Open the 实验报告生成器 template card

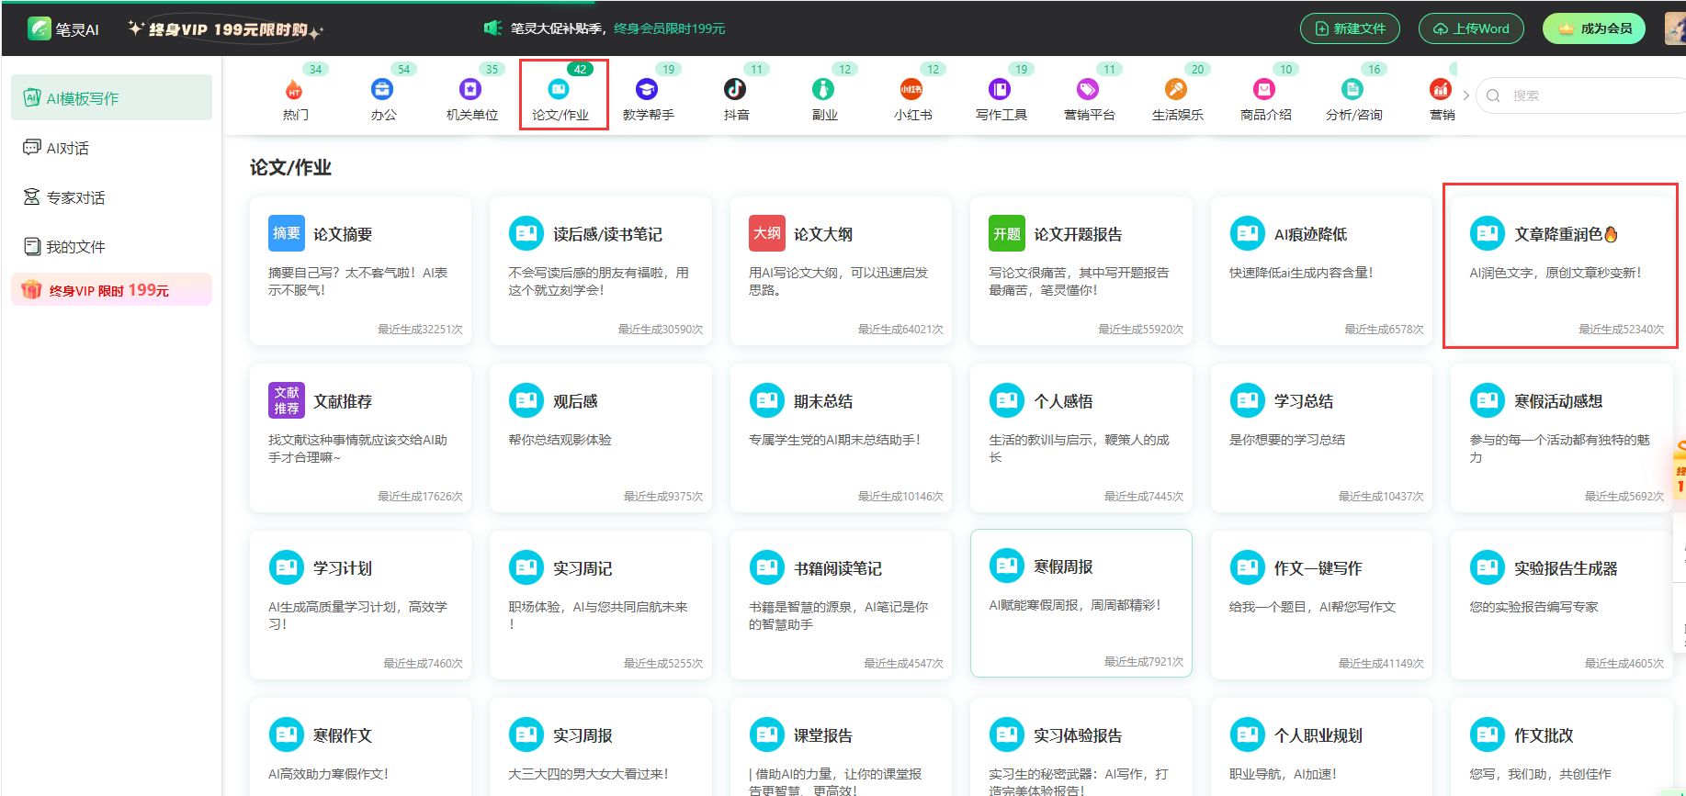point(1562,604)
